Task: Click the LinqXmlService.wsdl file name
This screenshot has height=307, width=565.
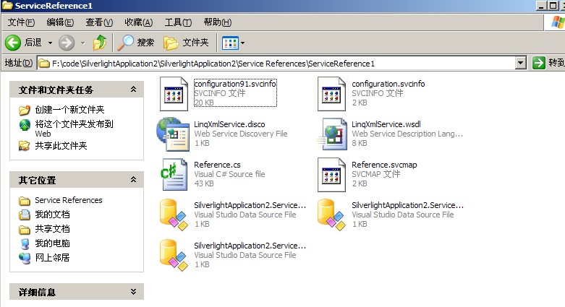Action: pyautogui.click(x=386, y=124)
